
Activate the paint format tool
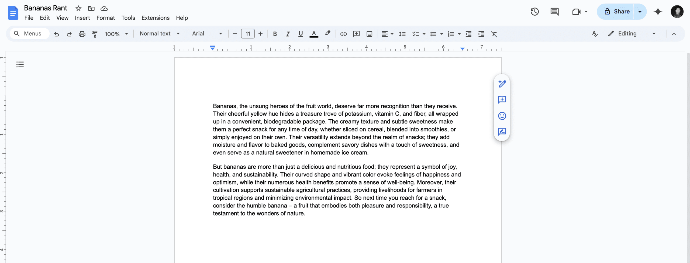(95, 34)
